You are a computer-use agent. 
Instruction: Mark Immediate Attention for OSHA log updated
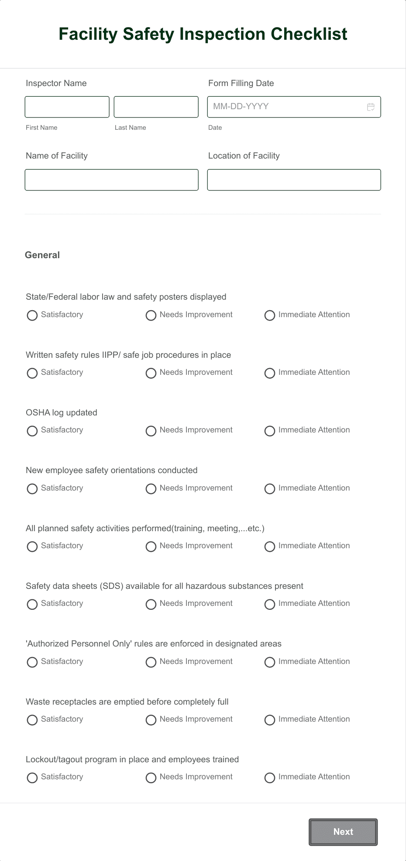pyautogui.click(x=269, y=431)
